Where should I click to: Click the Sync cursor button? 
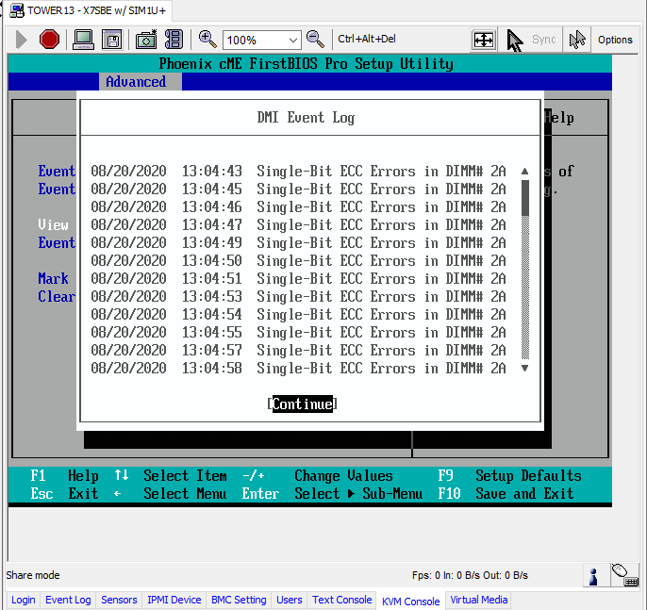[543, 40]
